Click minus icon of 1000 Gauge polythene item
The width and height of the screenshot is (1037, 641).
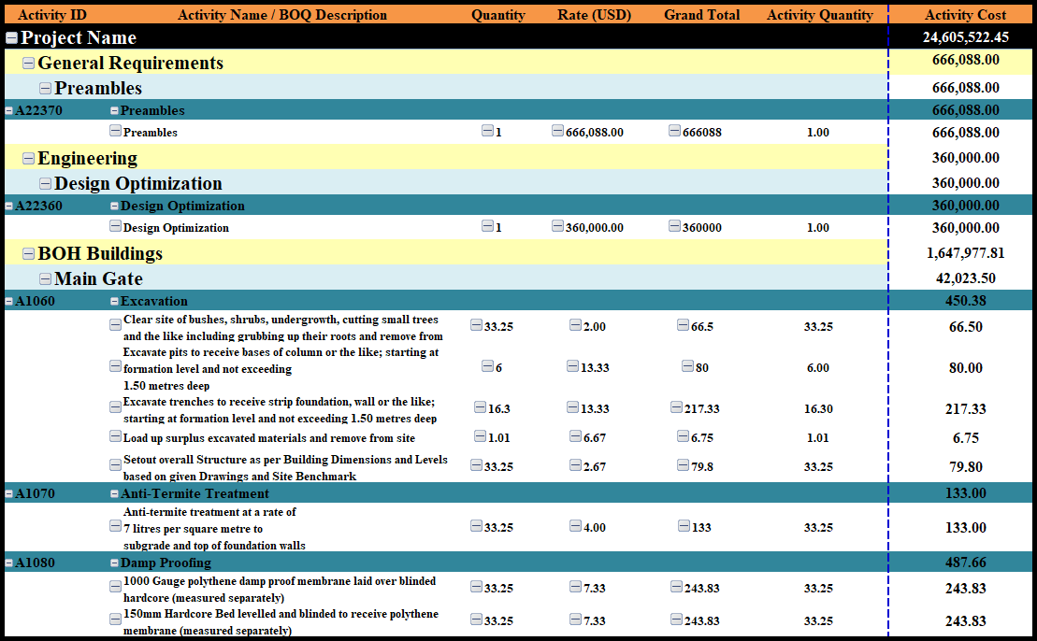click(115, 586)
